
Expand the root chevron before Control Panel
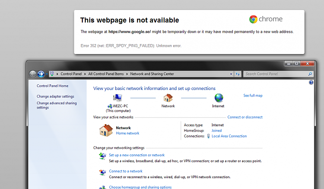point(57,74)
